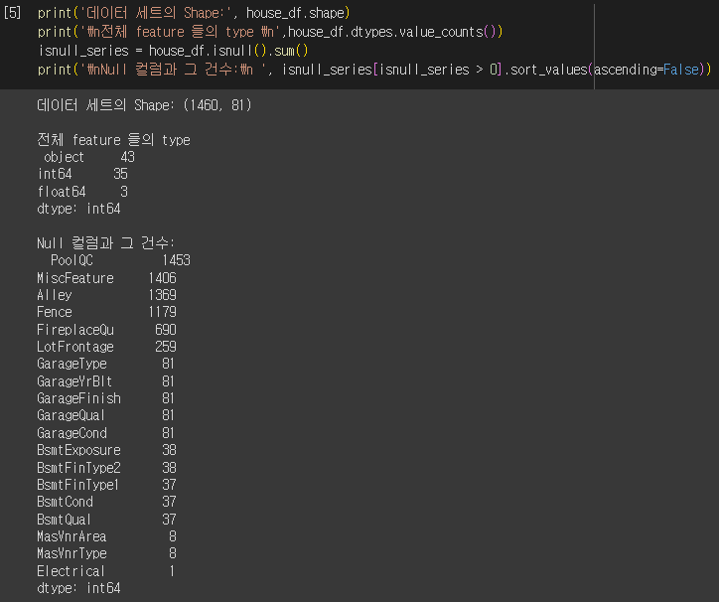Click the Alley 1369 row
The height and width of the screenshot is (602, 719).
point(107,295)
